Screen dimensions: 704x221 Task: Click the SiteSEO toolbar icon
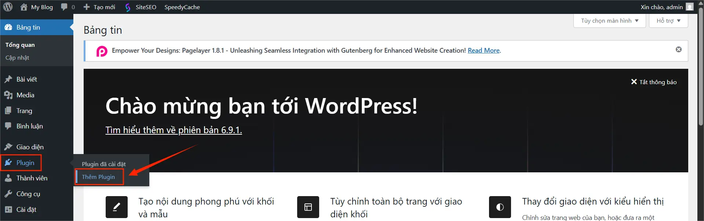(128, 7)
